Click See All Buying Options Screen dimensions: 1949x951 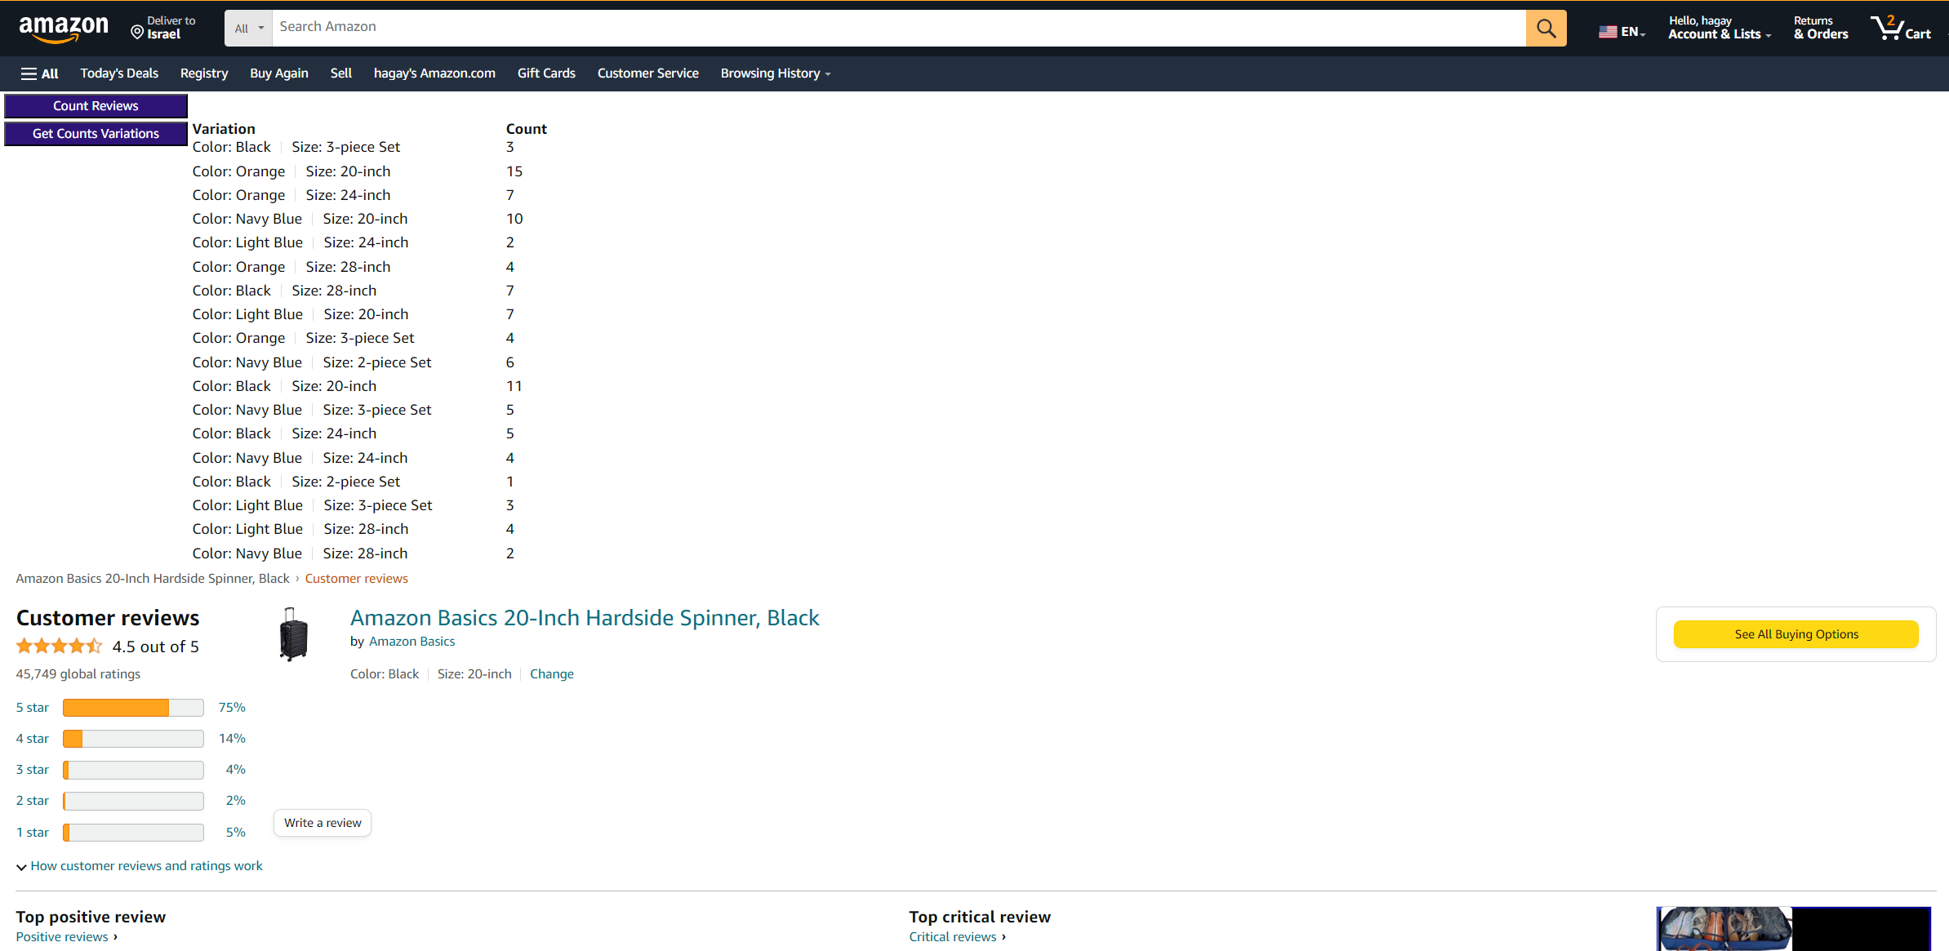(1796, 634)
